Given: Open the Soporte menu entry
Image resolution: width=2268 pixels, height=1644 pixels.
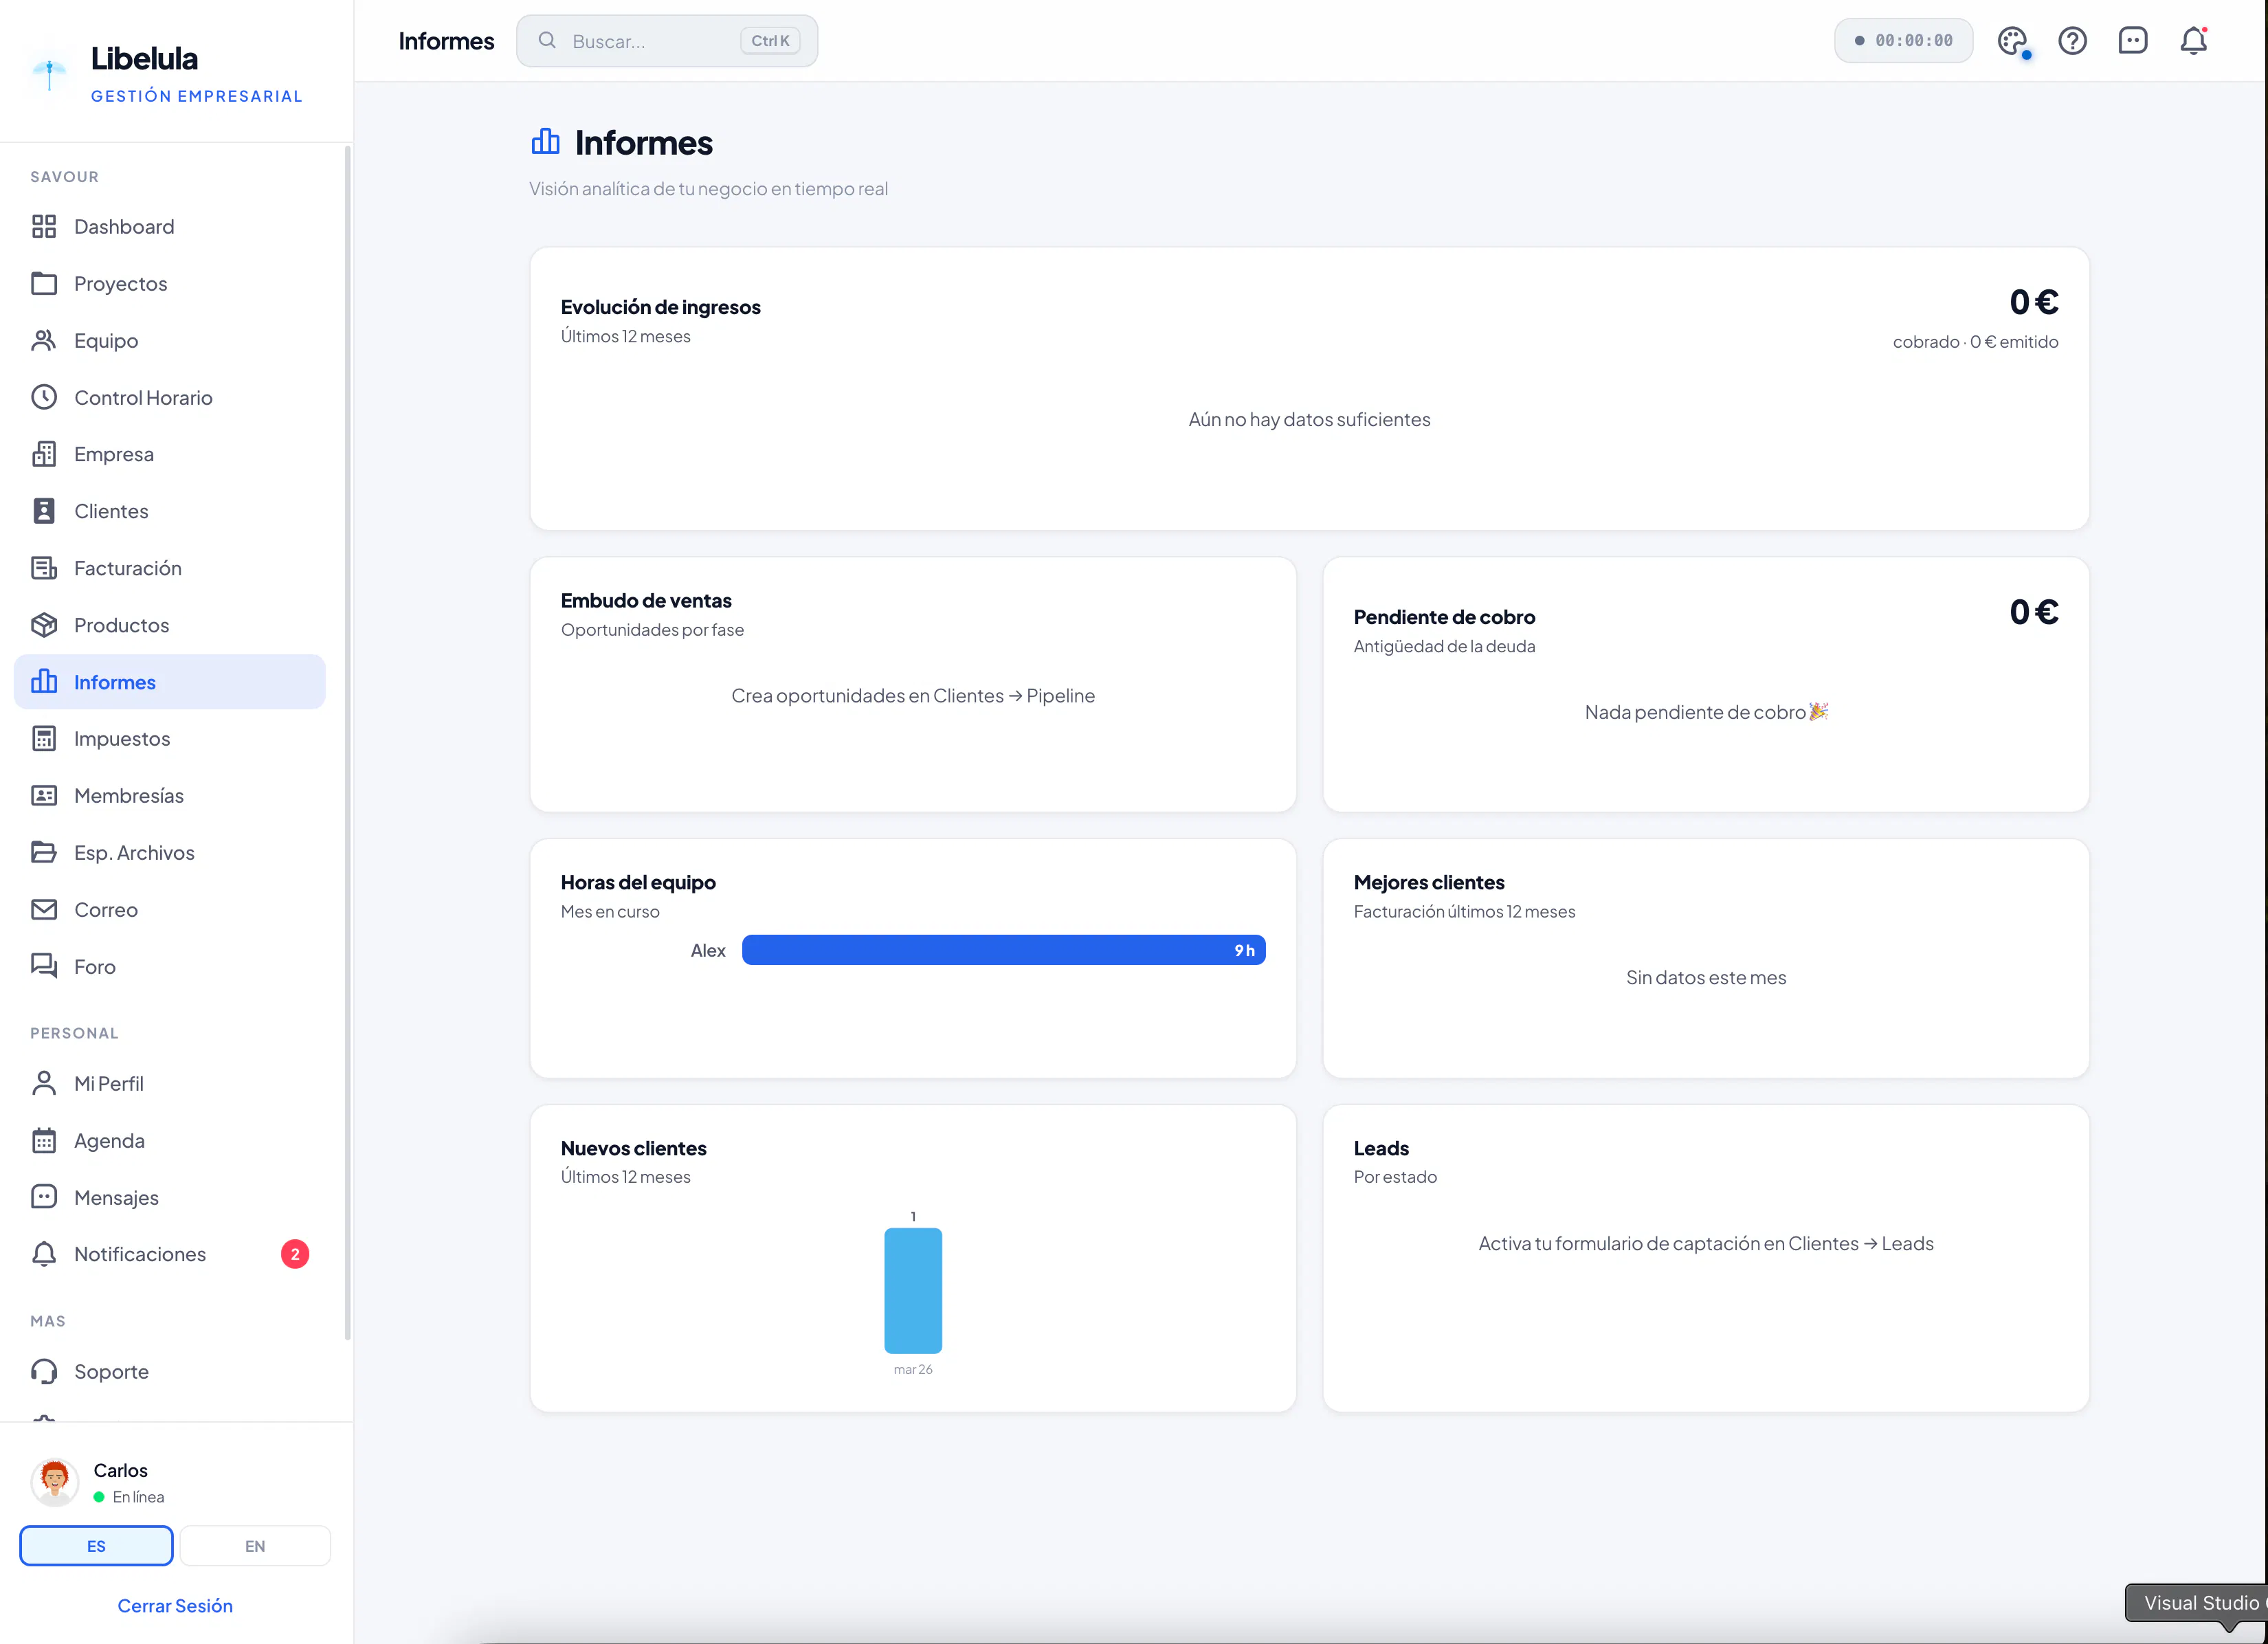Looking at the screenshot, I should tap(170, 1372).
